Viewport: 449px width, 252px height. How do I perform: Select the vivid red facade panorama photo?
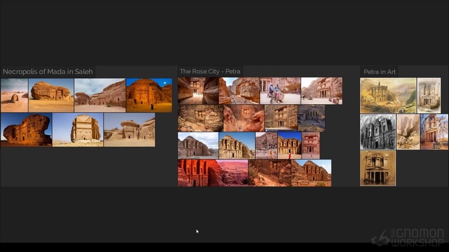(213, 173)
